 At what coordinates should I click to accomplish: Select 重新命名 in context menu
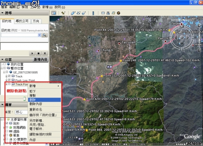click(x=44, y=109)
